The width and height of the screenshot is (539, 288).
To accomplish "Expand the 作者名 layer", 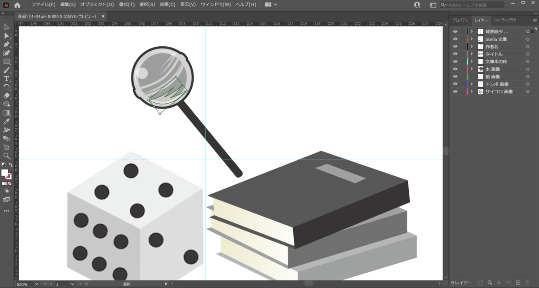I will click(472, 47).
